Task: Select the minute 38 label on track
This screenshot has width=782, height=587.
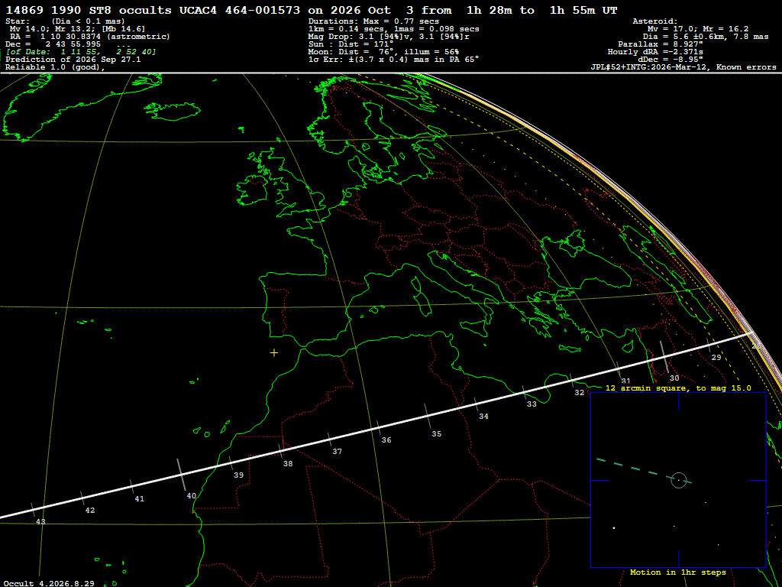Action: click(x=288, y=464)
